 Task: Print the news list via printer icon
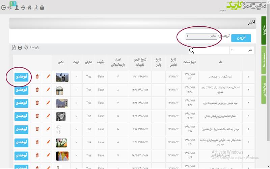[x=20, y=47]
